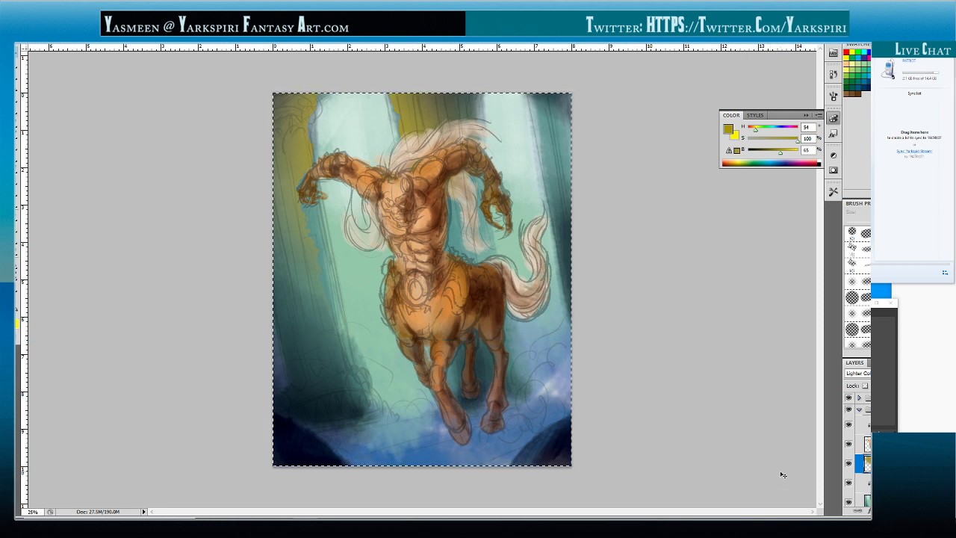This screenshot has width=956, height=538.
Task: Open the status bar Doc info arrow menu
Action: tap(143, 512)
